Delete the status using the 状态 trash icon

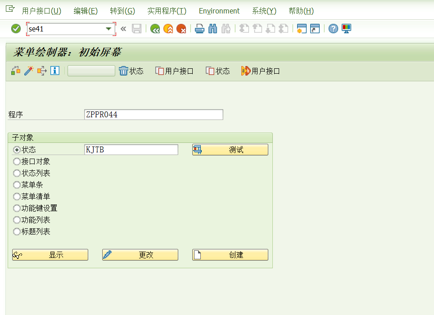[131, 71]
